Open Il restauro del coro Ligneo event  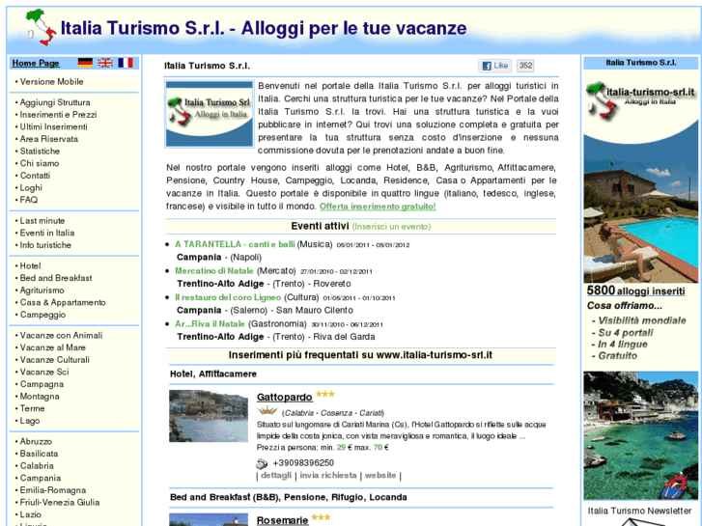click(x=228, y=297)
